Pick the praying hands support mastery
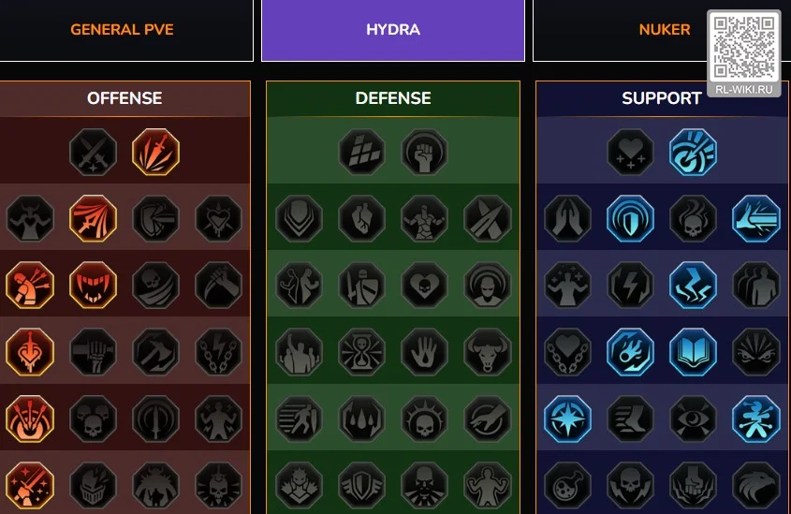This screenshot has height=514, width=791. [568, 218]
